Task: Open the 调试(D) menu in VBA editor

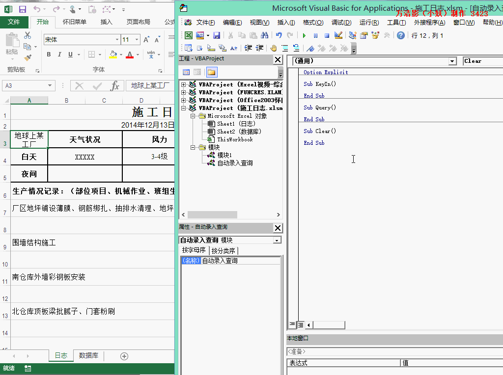Action: coord(341,23)
